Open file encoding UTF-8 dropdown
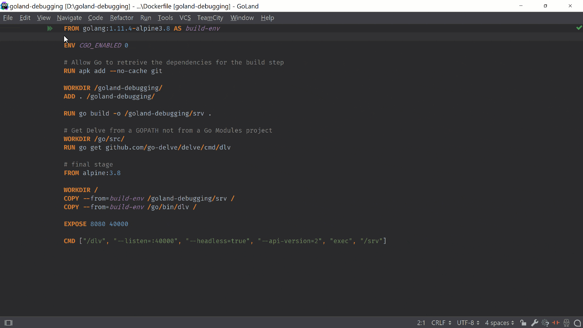The image size is (583, 328). coord(468,323)
